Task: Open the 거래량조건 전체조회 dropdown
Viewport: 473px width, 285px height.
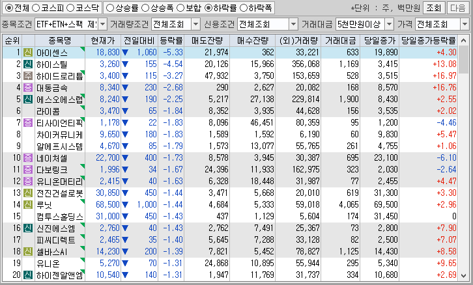Action: point(195,24)
